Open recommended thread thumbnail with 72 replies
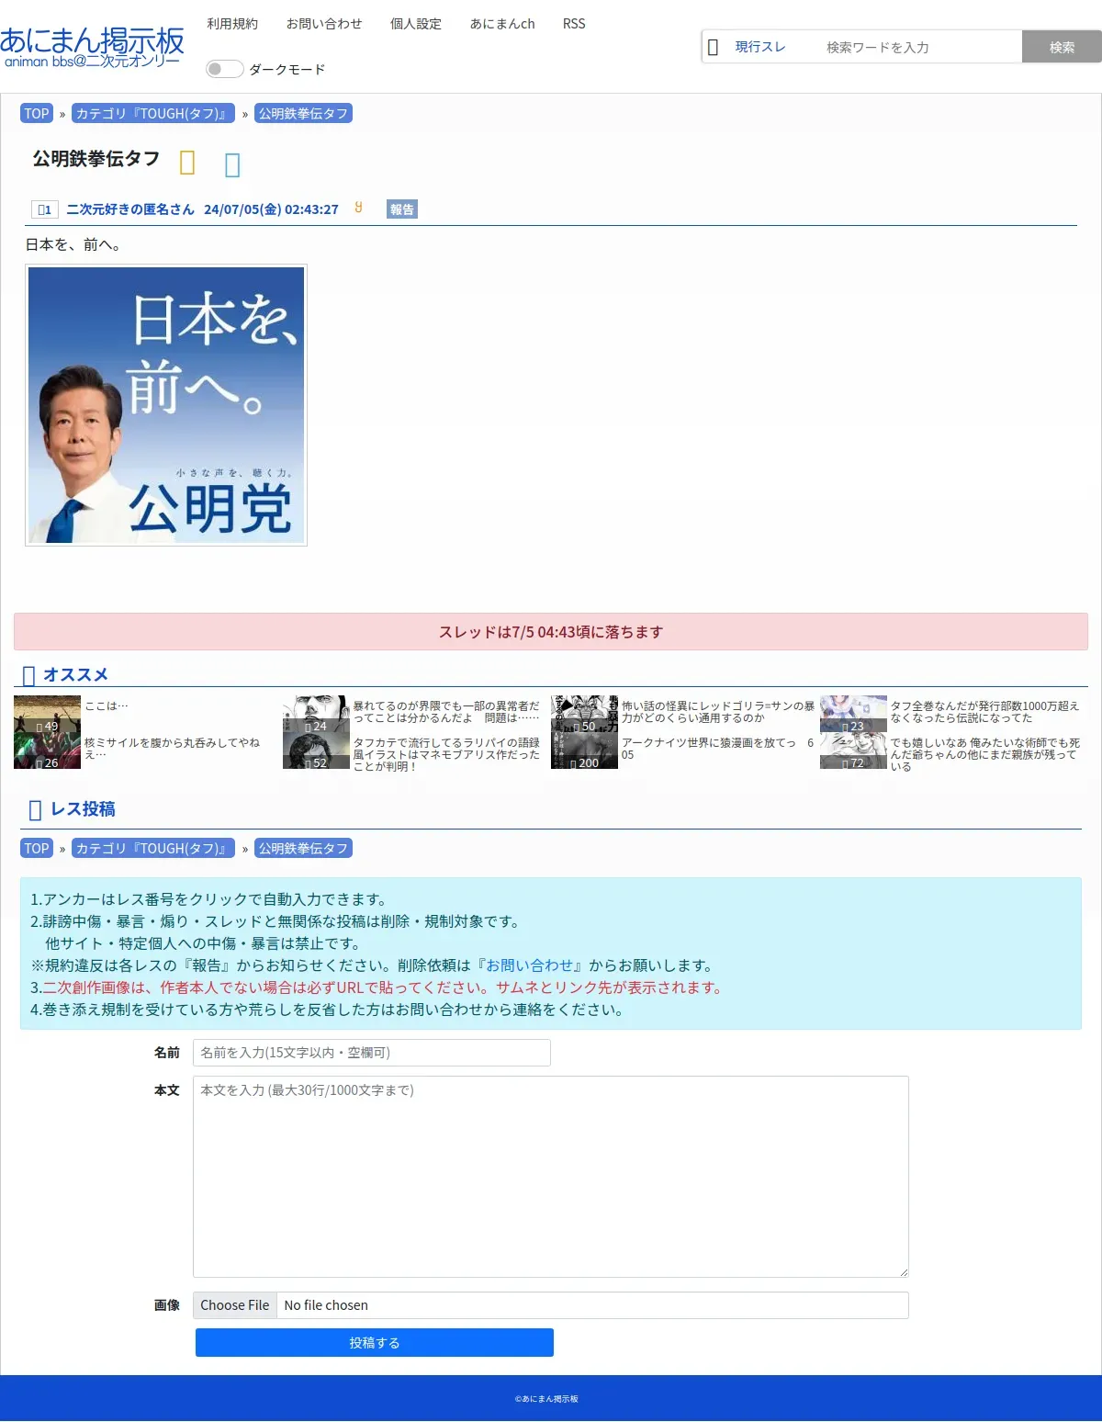Image resolution: width=1102 pixels, height=1422 pixels. 853,750
